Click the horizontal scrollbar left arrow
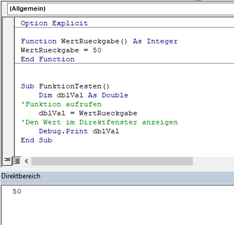 (26, 161)
